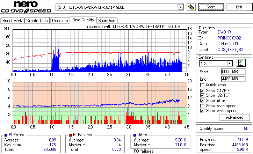Click PI Errors average value 18.99
Viewport: 253px width, 154px height.
(51, 140)
